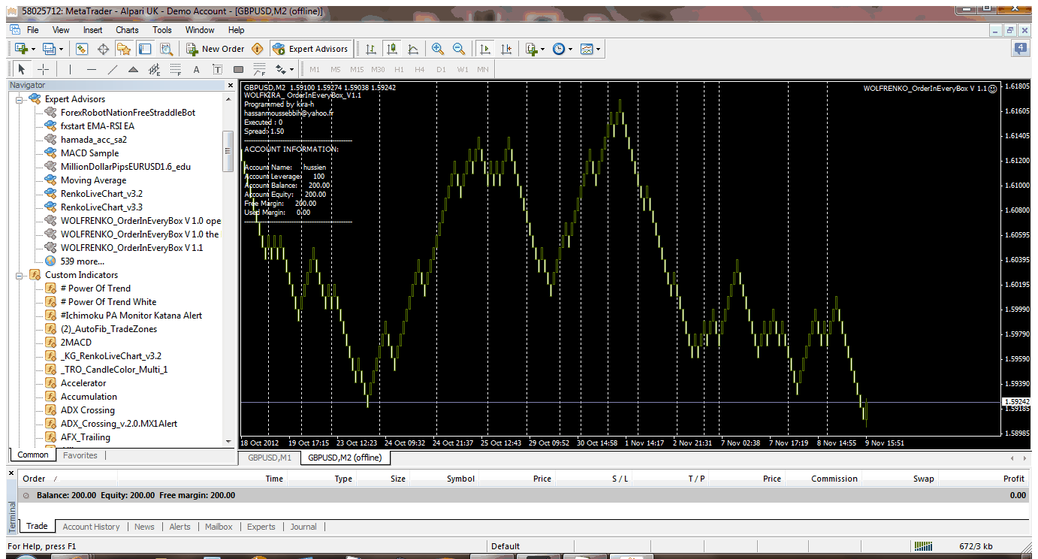The width and height of the screenshot is (1038, 559).
Task: Select the Text Label tool
Action: point(218,70)
